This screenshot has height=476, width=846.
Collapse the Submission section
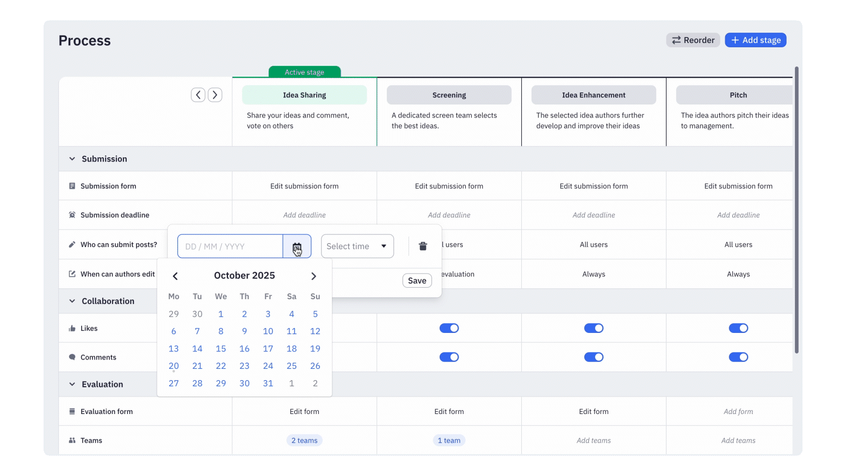[x=72, y=159]
